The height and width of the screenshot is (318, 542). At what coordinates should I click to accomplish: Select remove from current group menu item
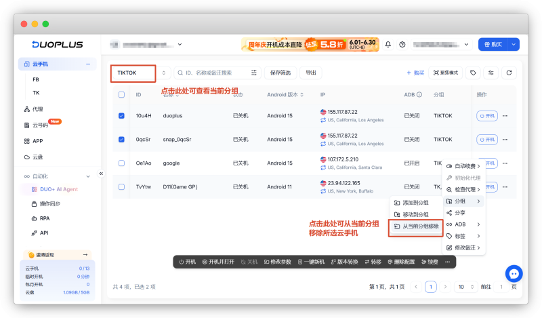point(416,226)
